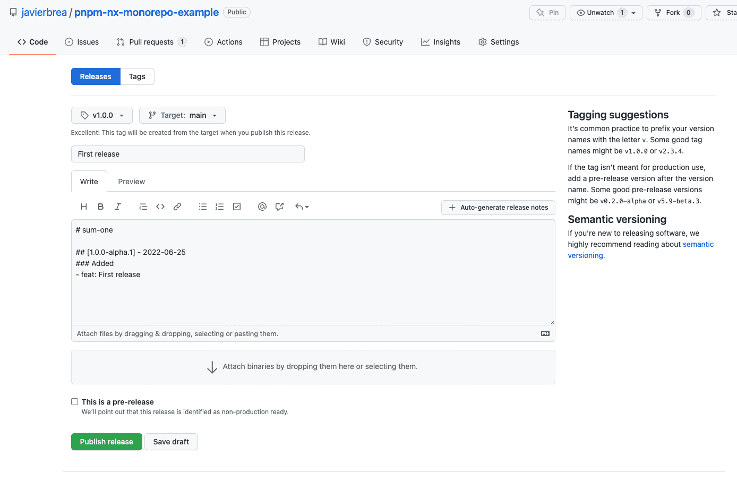This screenshot has height=481, width=737.
Task: Enable This is a pre-release checkbox
Action: (75, 402)
